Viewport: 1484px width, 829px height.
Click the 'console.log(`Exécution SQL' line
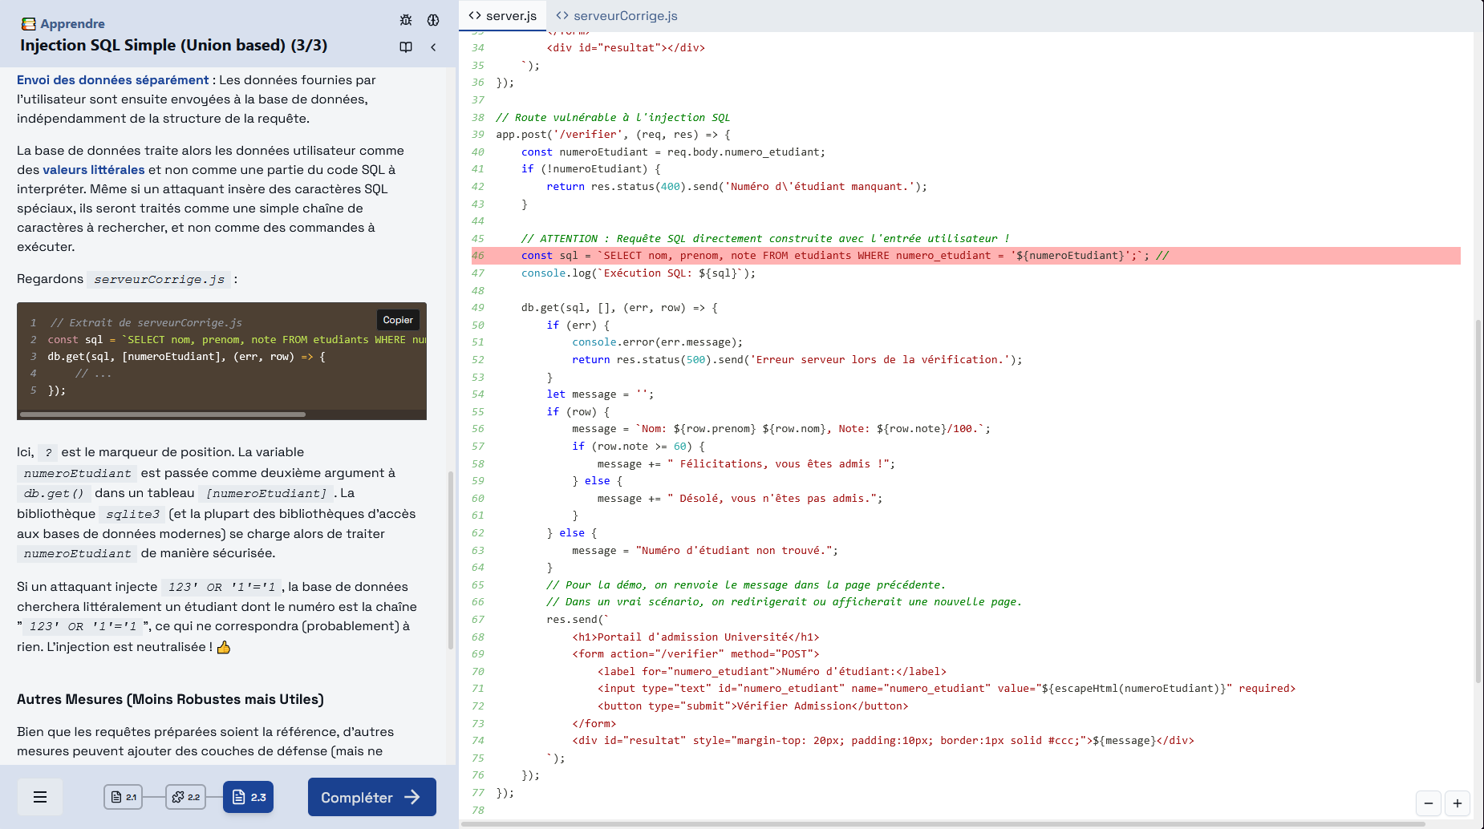(x=639, y=273)
